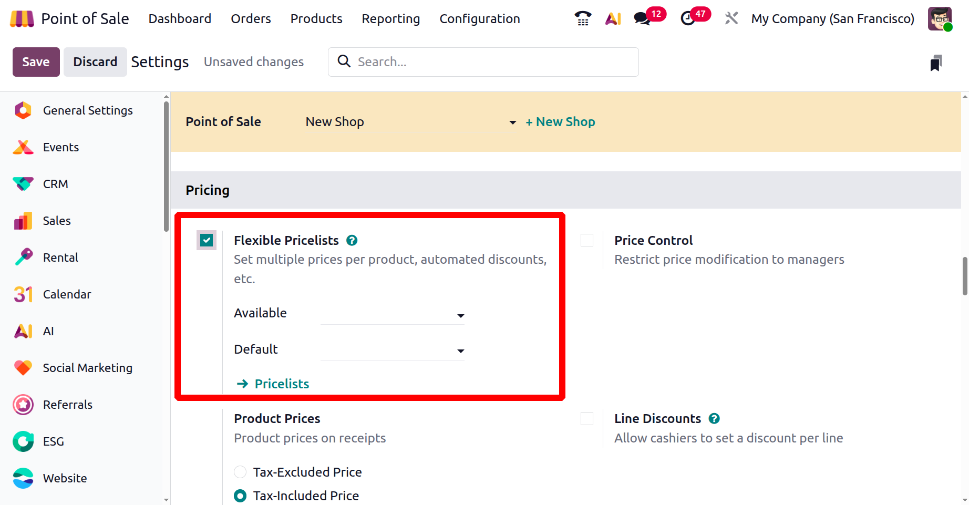Click the AI assistant icon in navbar
The image size is (969, 505).
[x=613, y=19]
